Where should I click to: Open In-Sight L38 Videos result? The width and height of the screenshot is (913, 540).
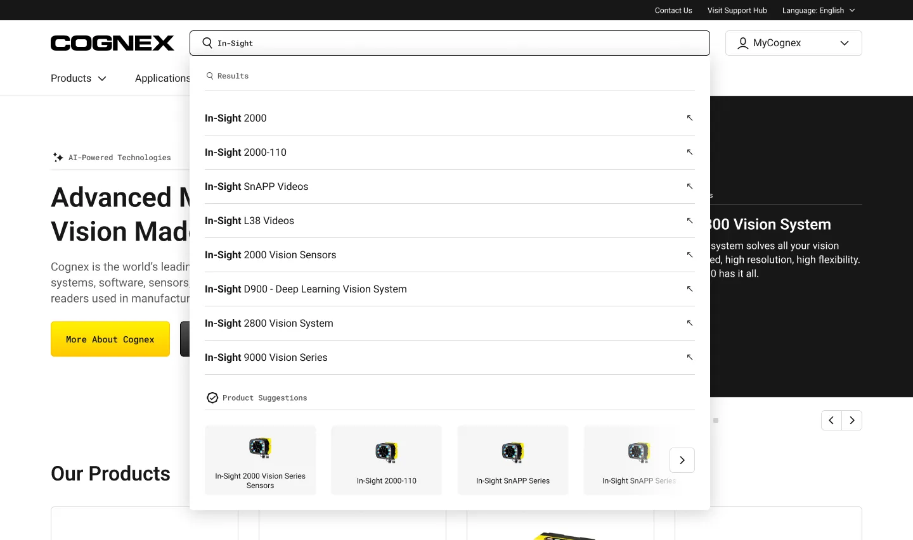click(x=450, y=220)
